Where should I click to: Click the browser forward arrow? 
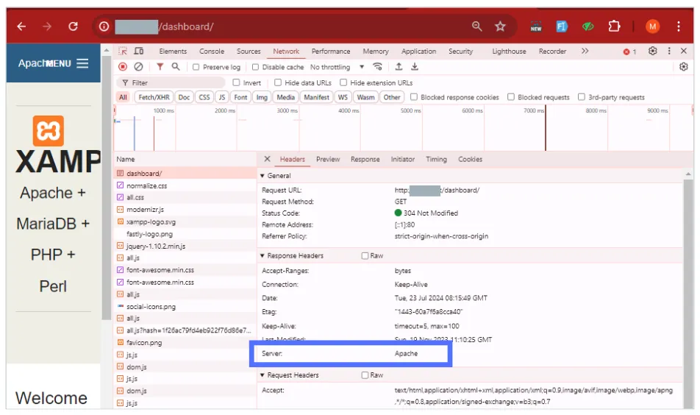(x=47, y=26)
